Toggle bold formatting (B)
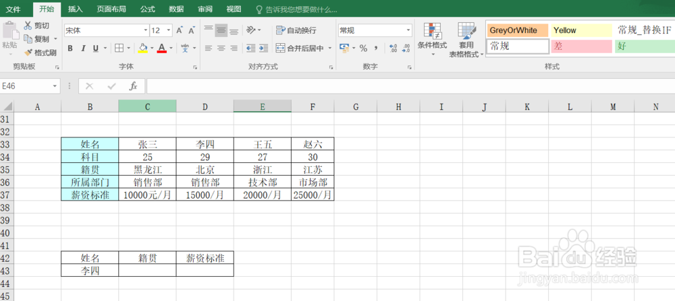The height and width of the screenshot is (301, 675). point(70,48)
